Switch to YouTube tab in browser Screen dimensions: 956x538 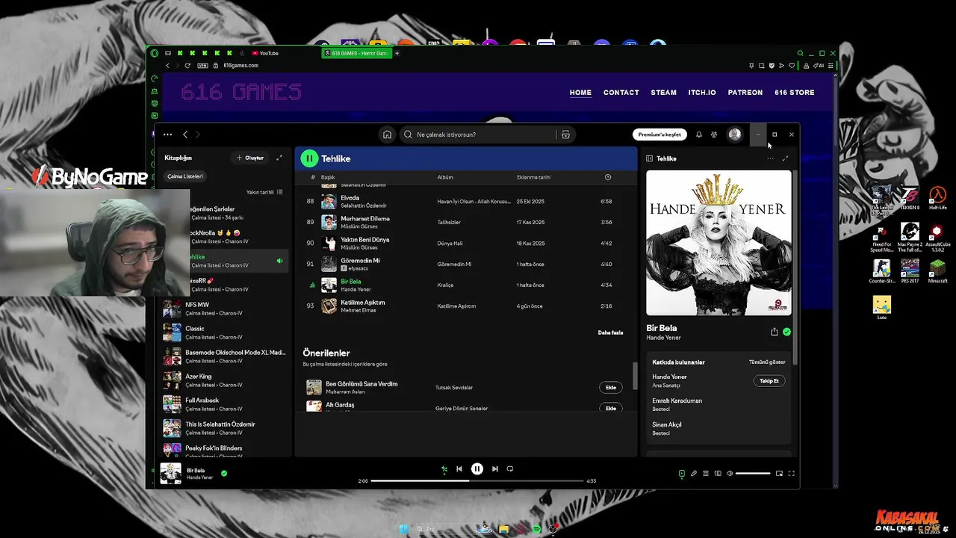pyautogui.click(x=266, y=53)
